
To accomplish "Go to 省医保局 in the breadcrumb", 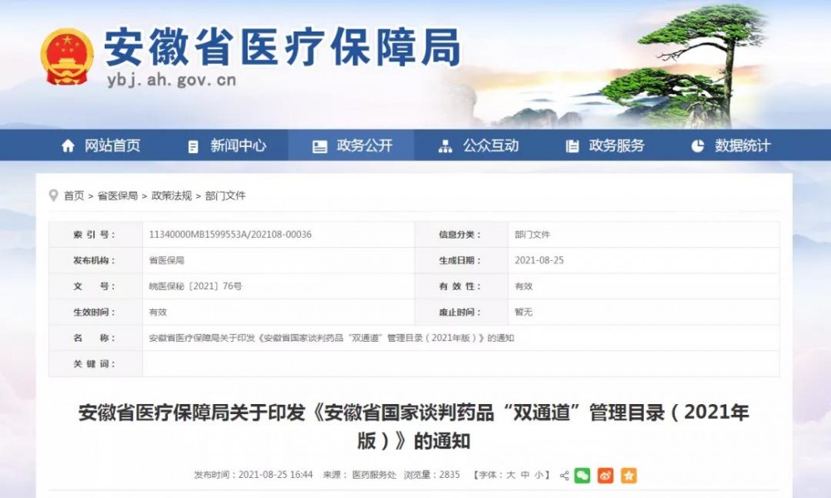I will pyautogui.click(x=117, y=195).
